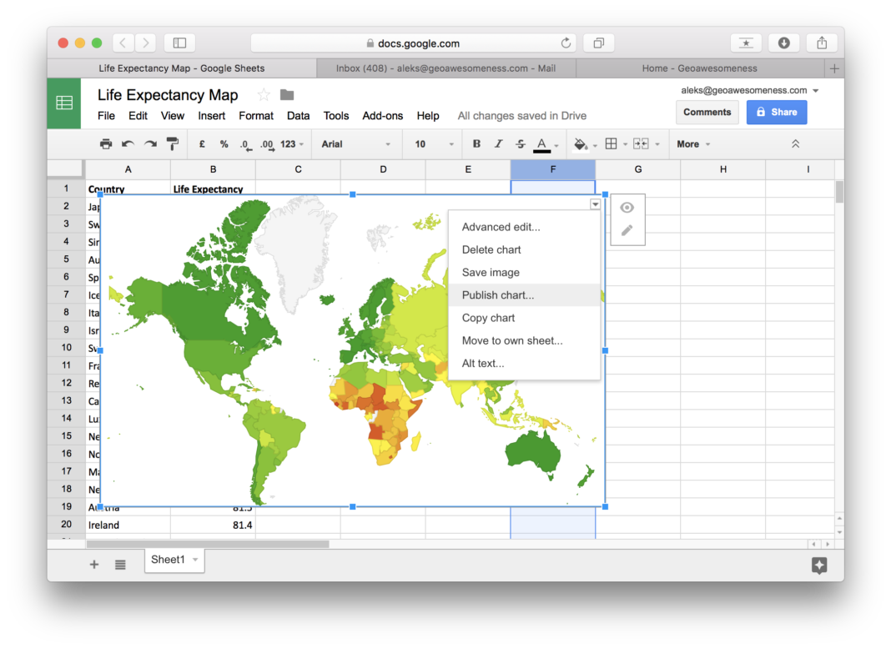Click the blue Share button

(776, 112)
